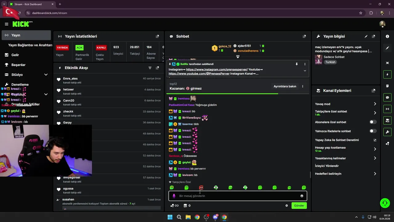Click the channel points dots icon in the right rail
Viewport: 394px width, 222px height.
[387, 143]
